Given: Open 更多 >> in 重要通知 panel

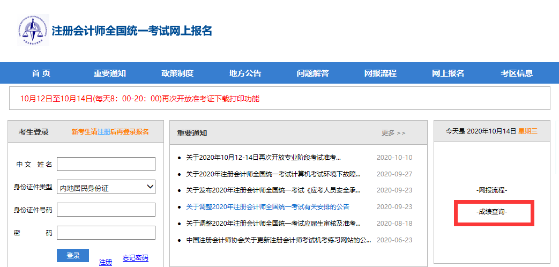Looking at the screenshot, I should (x=393, y=133).
